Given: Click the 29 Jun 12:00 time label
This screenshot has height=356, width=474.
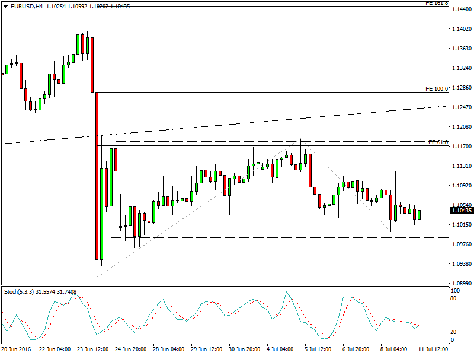Looking at the screenshot, I should [x=207, y=349].
